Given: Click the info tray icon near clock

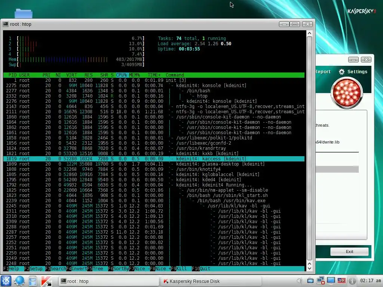Looking at the screenshot, I should (x=352, y=281).
